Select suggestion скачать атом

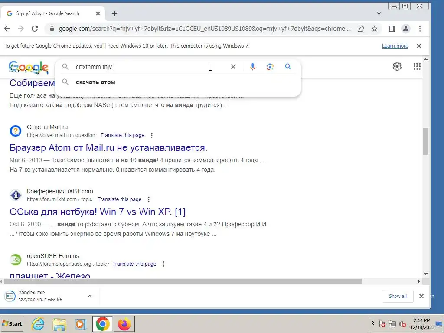point(178,82)
